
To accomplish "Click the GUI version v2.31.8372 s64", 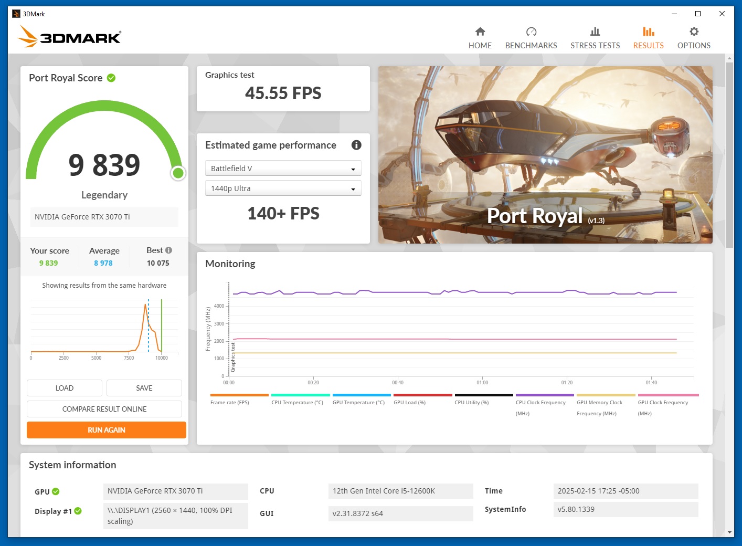I will click(400, 513).
